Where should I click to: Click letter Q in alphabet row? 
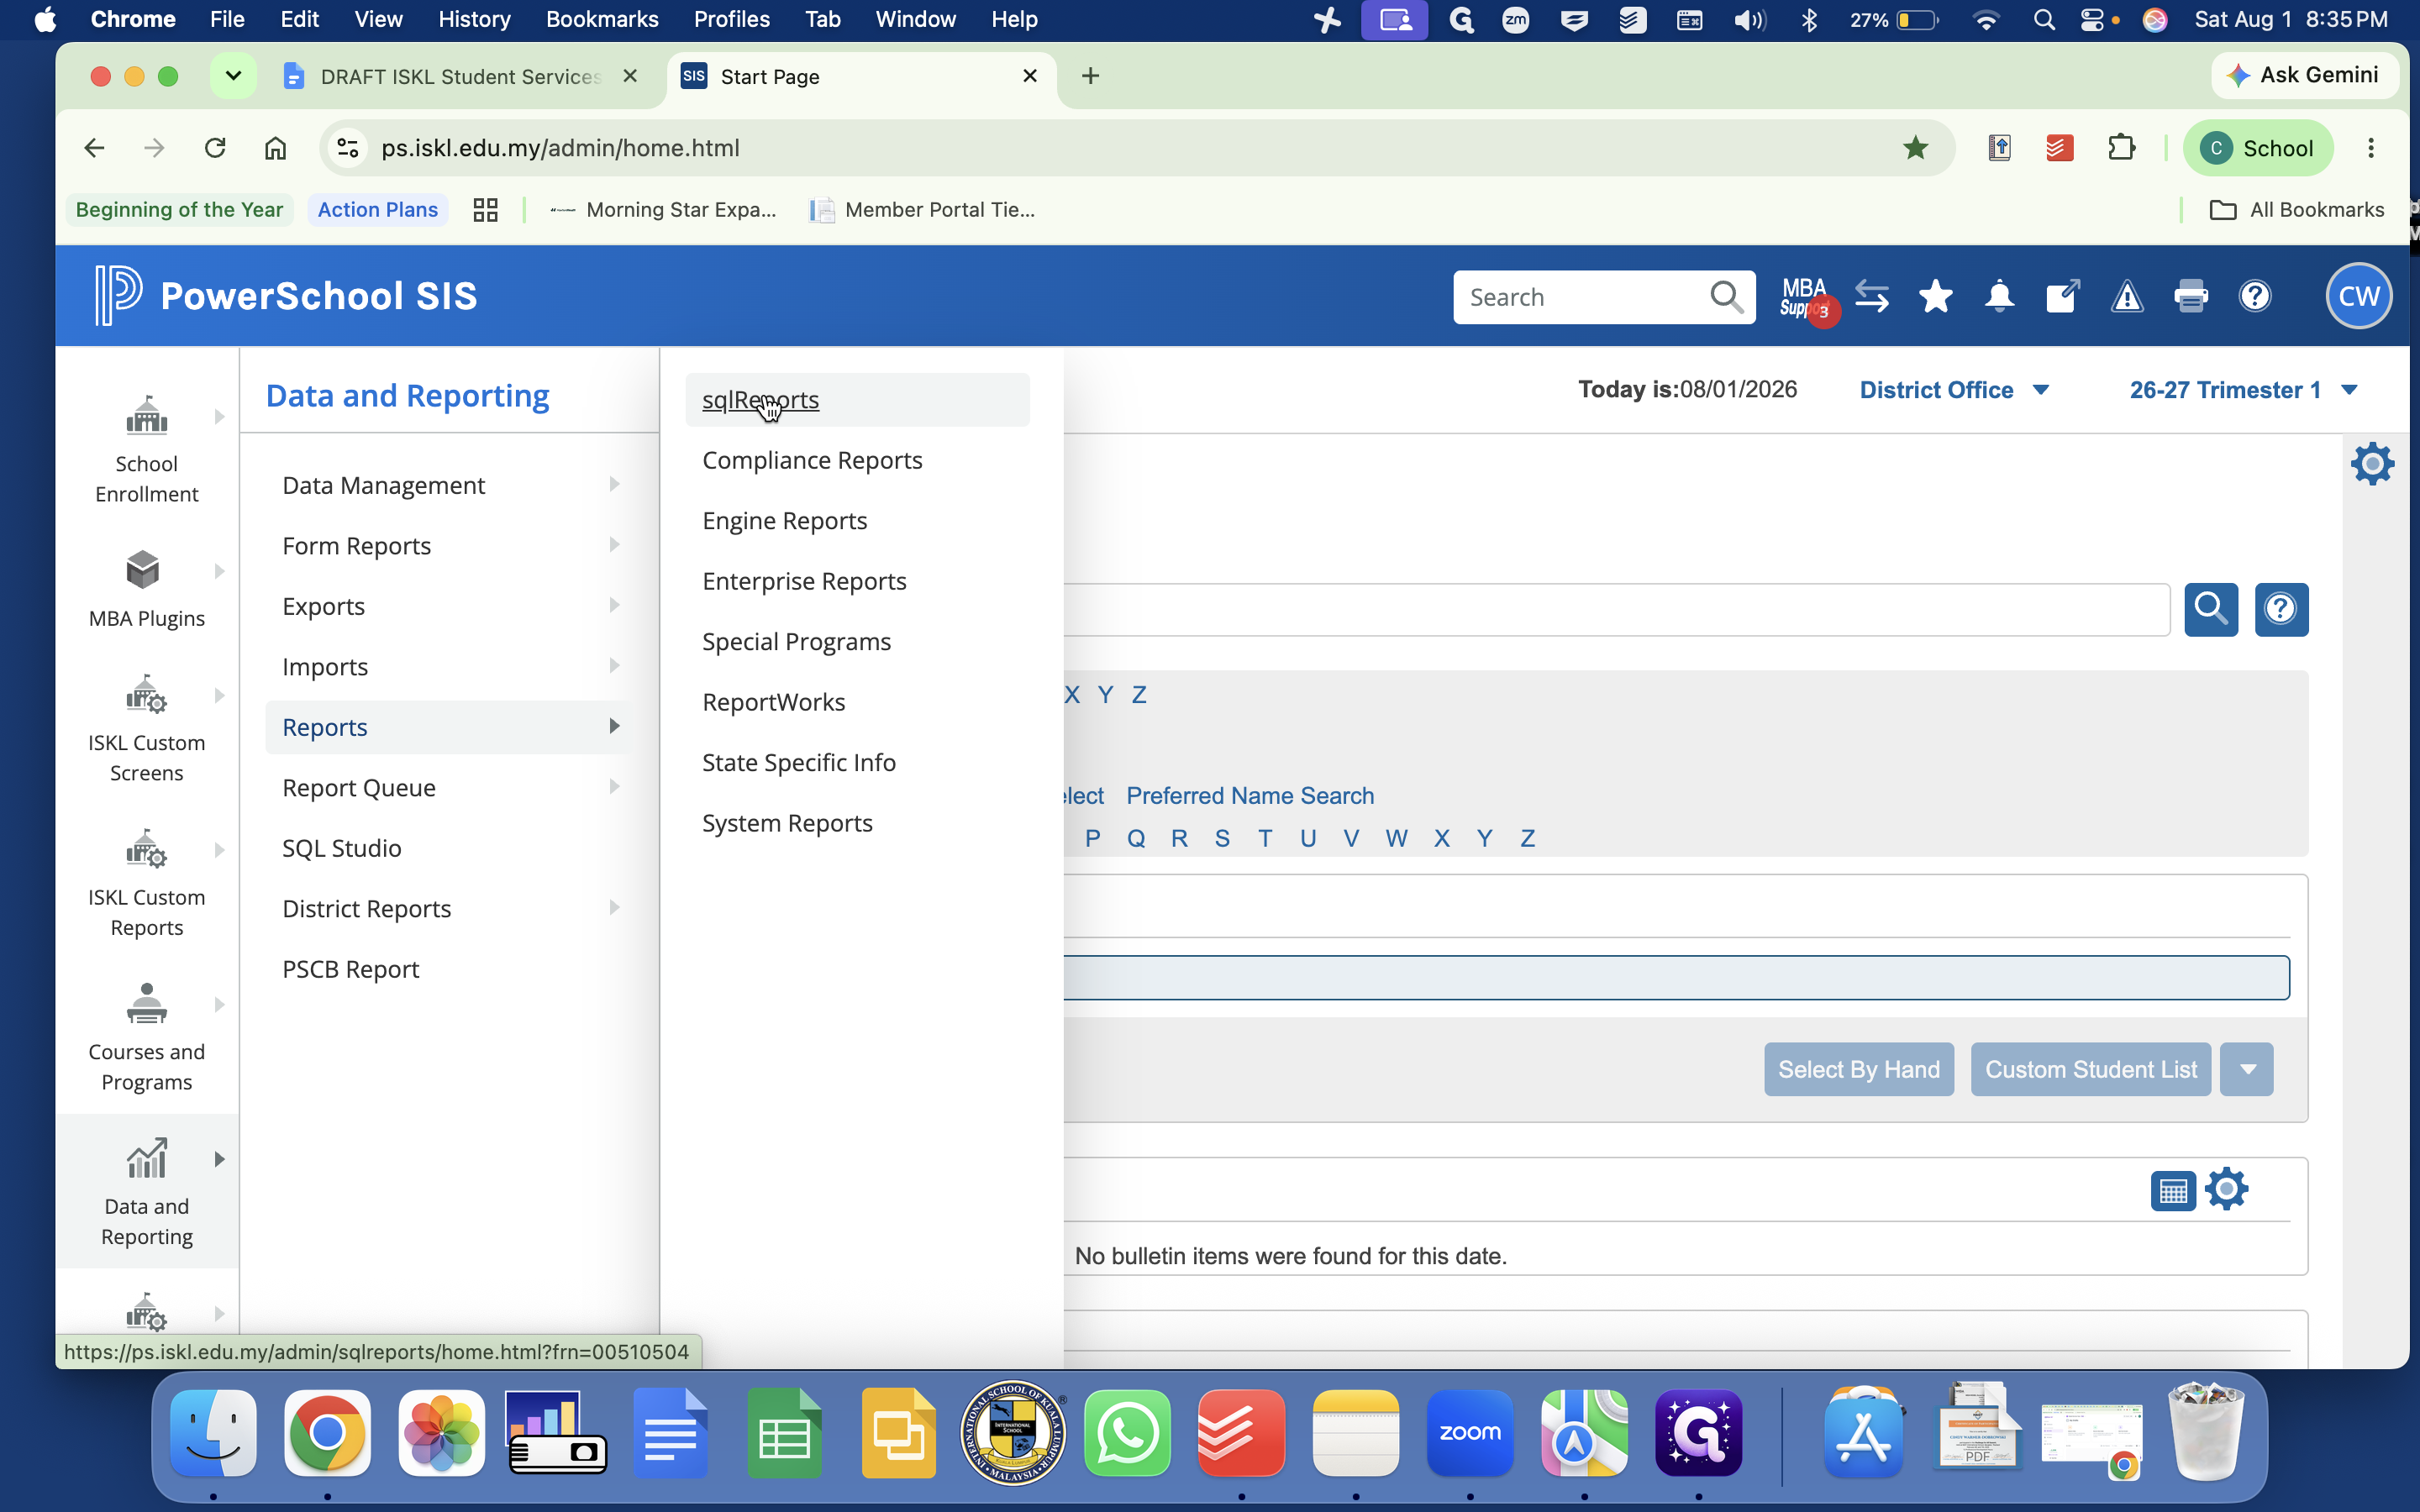[1136, 838]
